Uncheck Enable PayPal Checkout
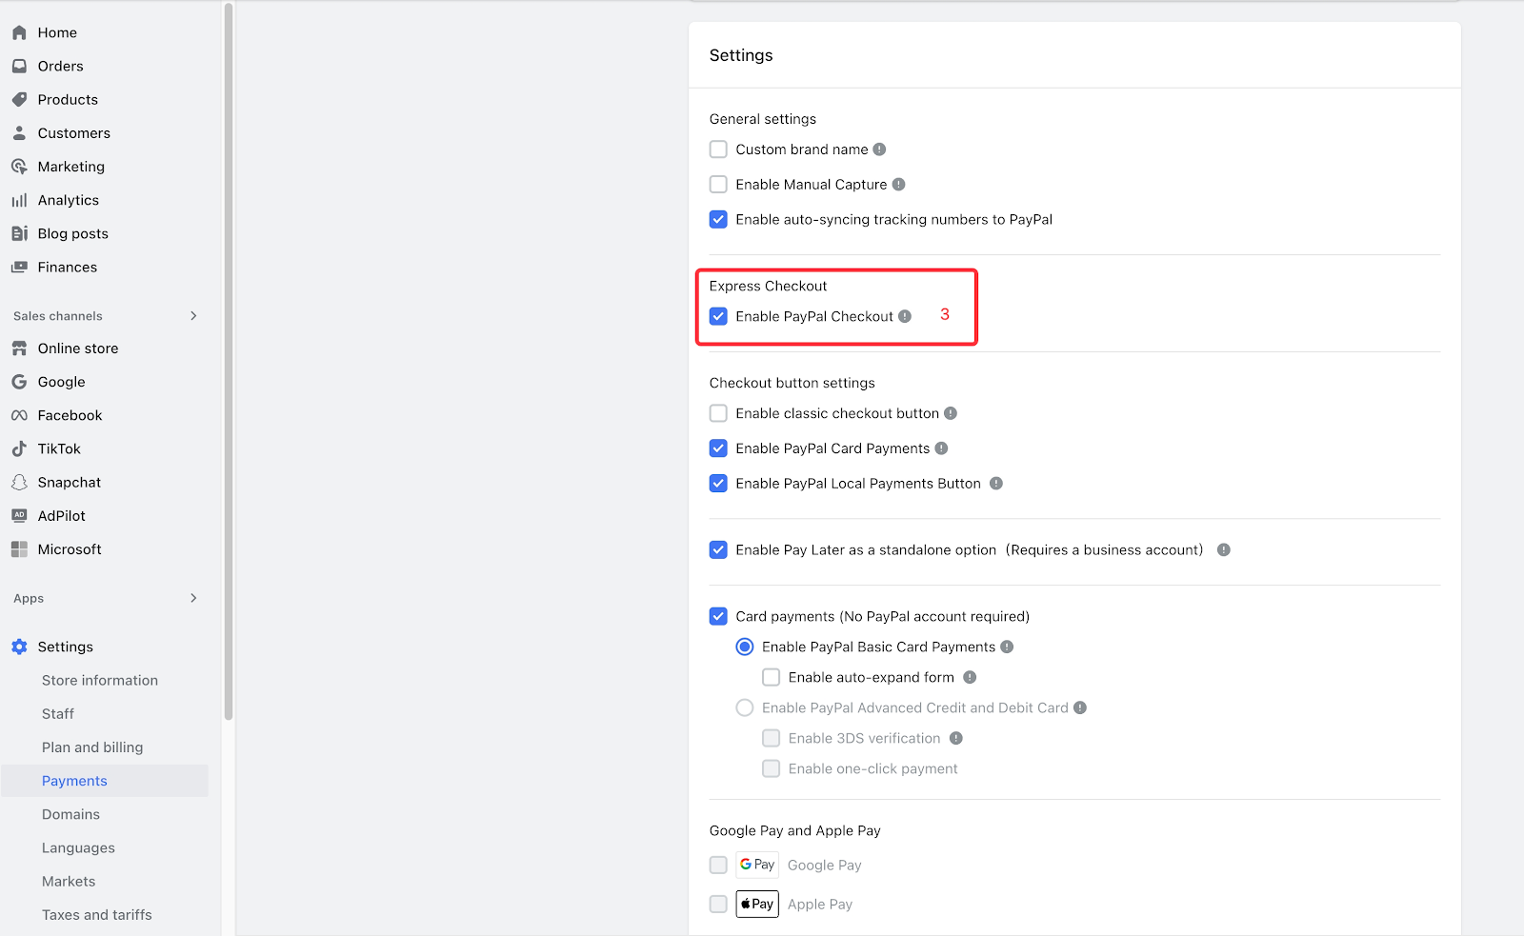 coord(718,316)
